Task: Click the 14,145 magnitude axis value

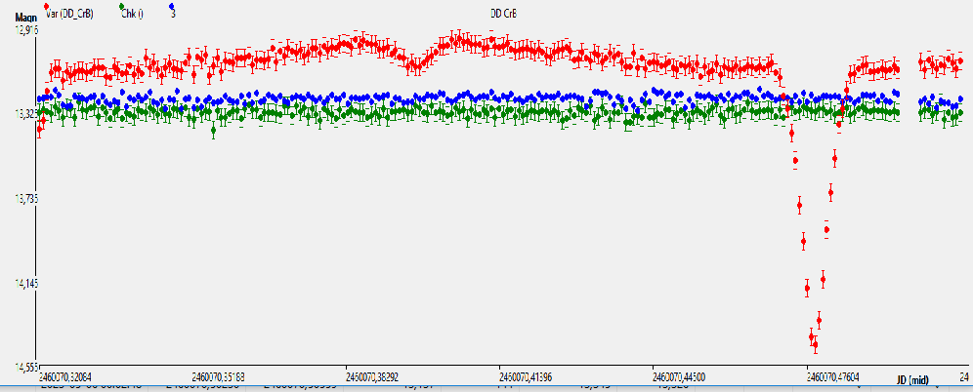Action: pyautogui.click(x=26, y=284)
